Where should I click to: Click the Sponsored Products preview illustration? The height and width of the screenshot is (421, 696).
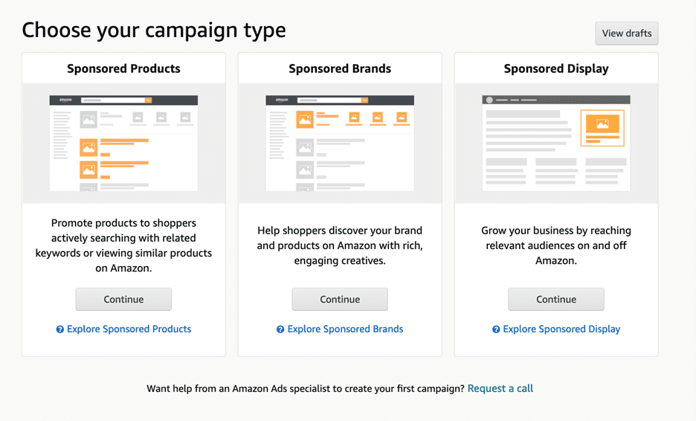coord(123,144)
